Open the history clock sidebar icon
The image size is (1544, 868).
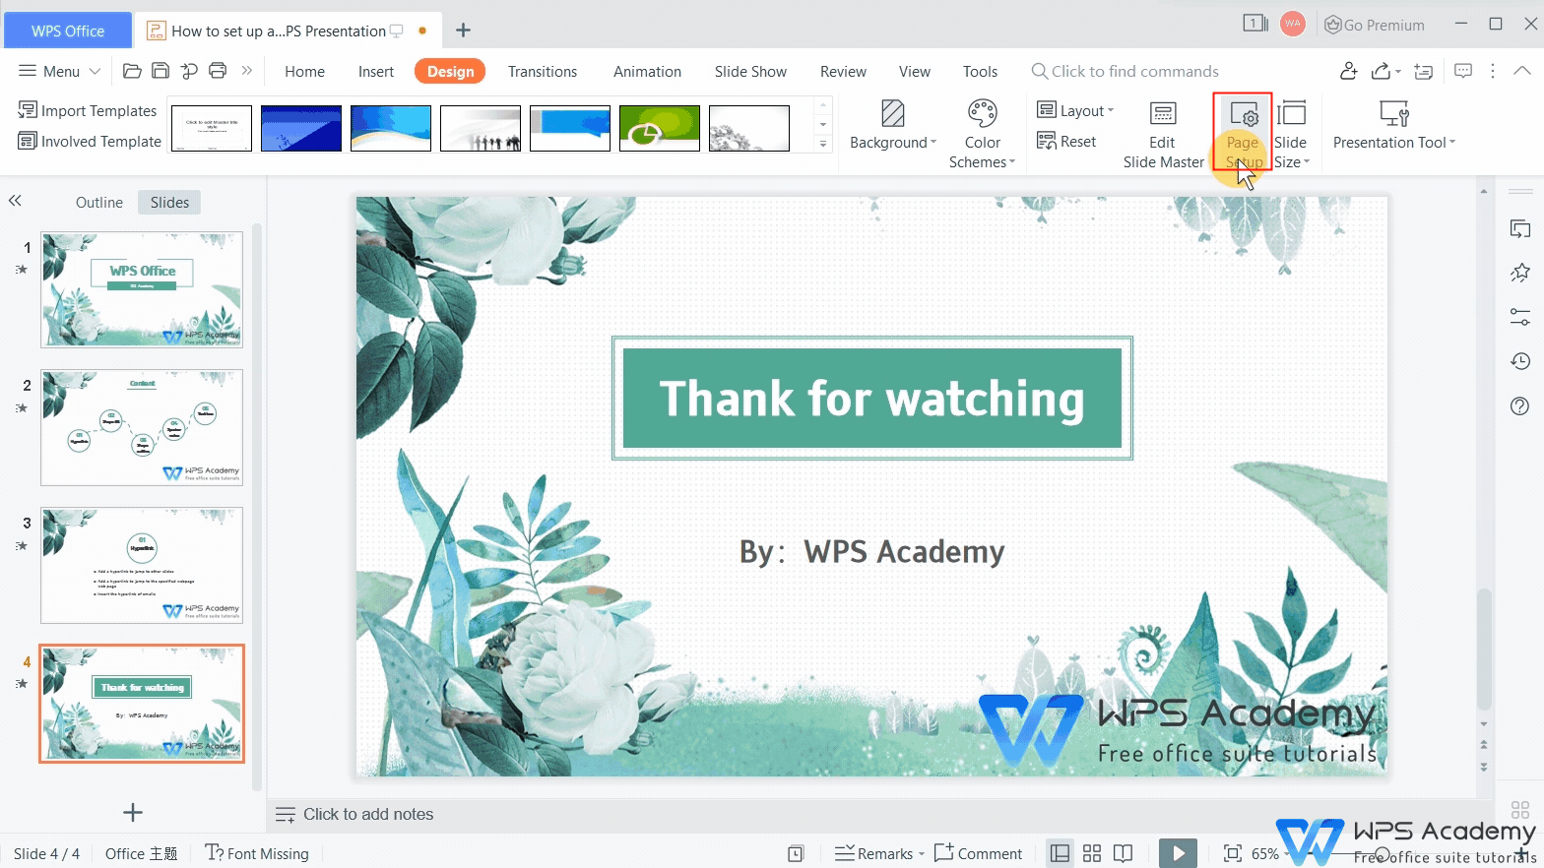click(x=1520, y=361)
